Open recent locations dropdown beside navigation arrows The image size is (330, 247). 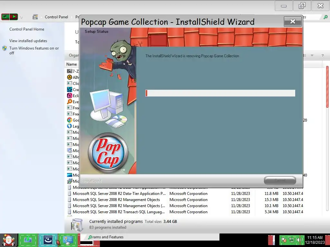[21, 17]
